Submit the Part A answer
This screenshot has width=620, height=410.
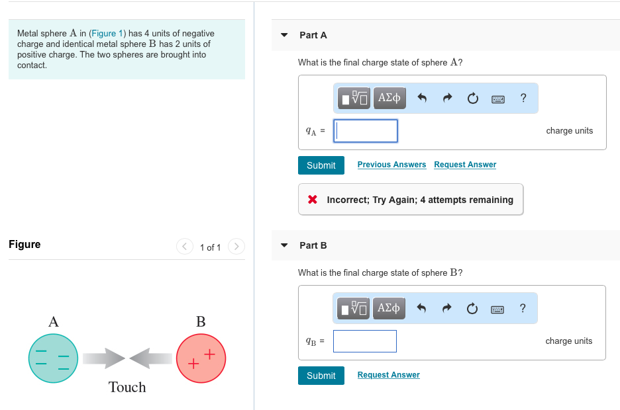[x=321, y=165]
